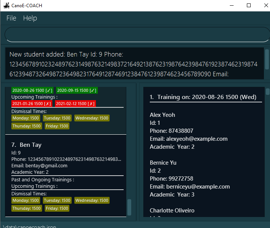270x228 pixels.
Task: Click Bernice Yu's Academic Year: 3
Action: tap(172, 194)
